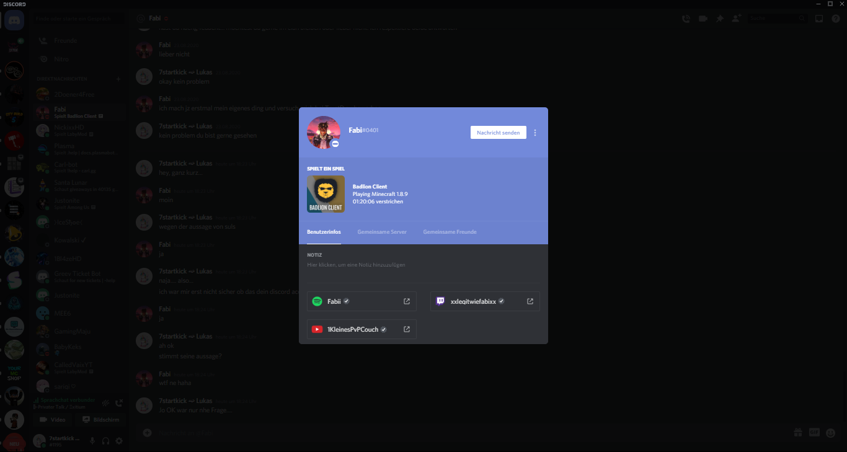
Task: Open direct message with NickixxHD
Action: [81, 130]
